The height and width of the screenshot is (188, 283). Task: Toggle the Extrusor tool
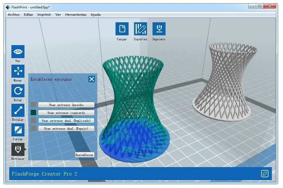18,149
